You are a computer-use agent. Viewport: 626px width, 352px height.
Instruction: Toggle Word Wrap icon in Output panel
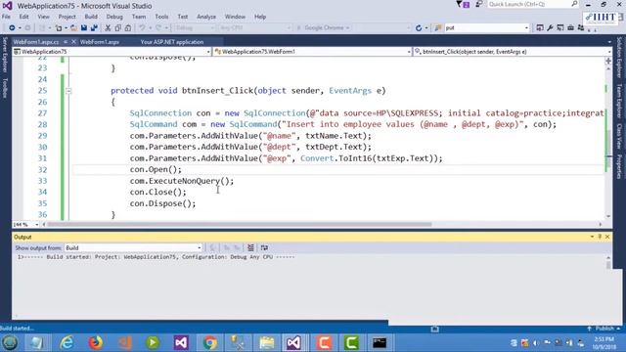click(x=264, y=247)
